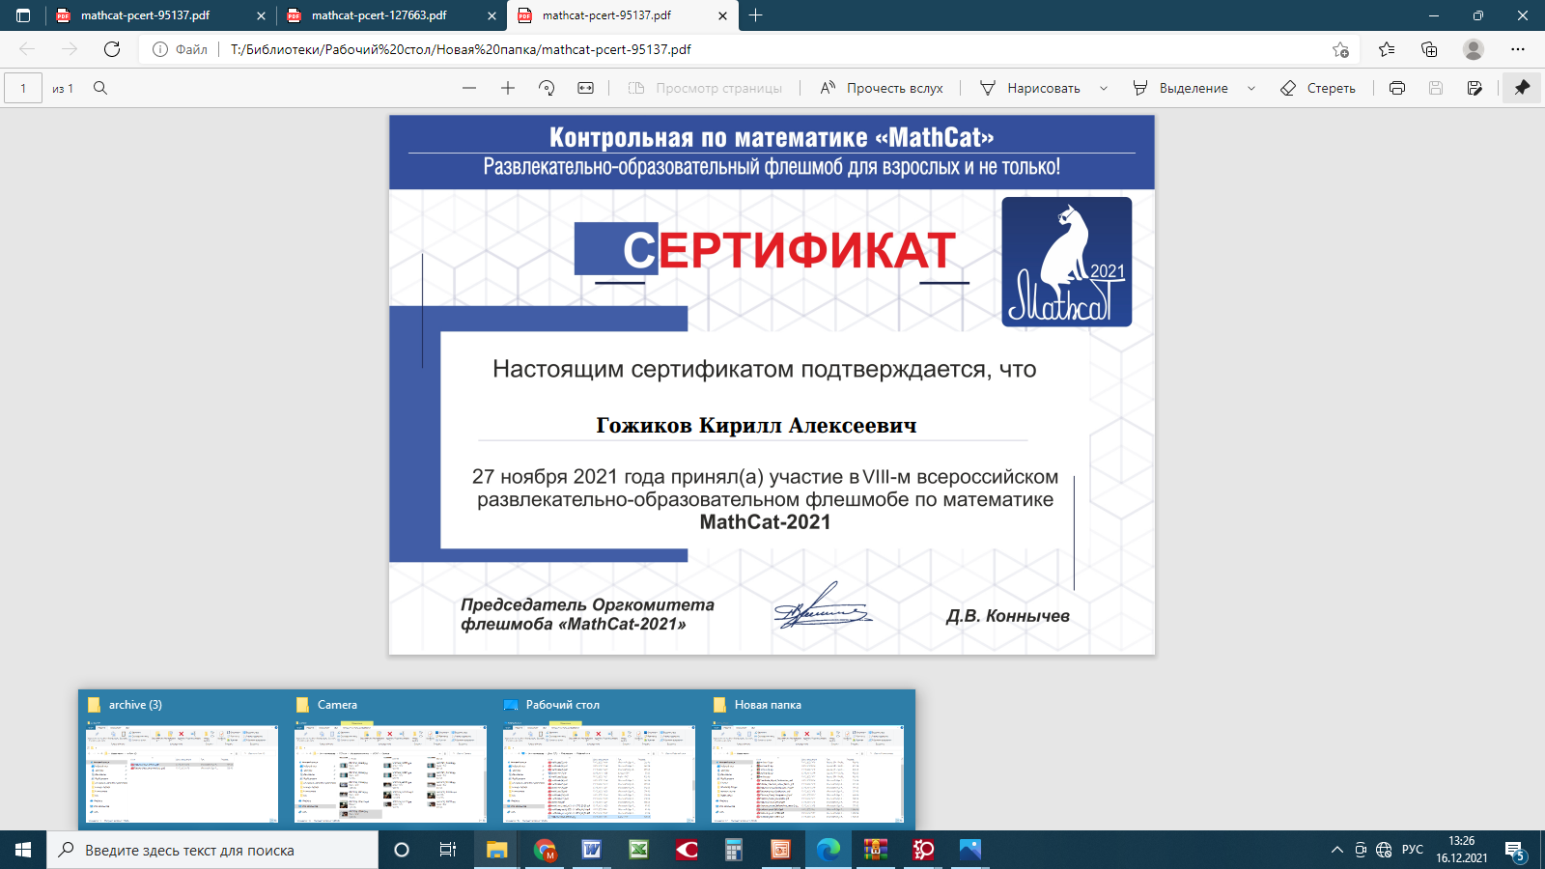This screenshot has width=1545, height=869.
Task: Click the Save As icon
Action: (x=1475, y=88)
